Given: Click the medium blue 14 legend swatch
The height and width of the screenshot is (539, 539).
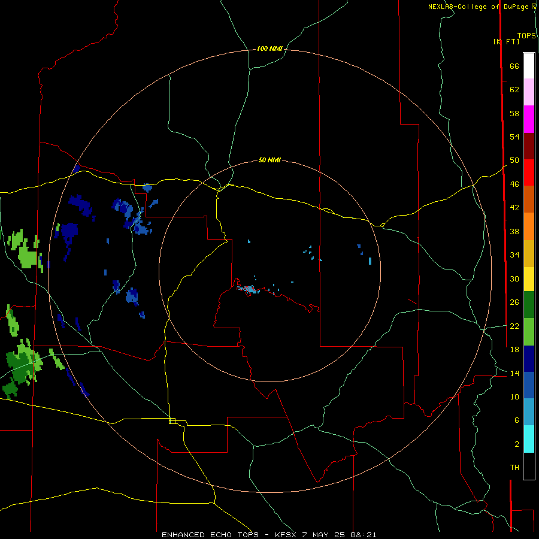Looking at the screenshot, I should (x=529, y=385).
